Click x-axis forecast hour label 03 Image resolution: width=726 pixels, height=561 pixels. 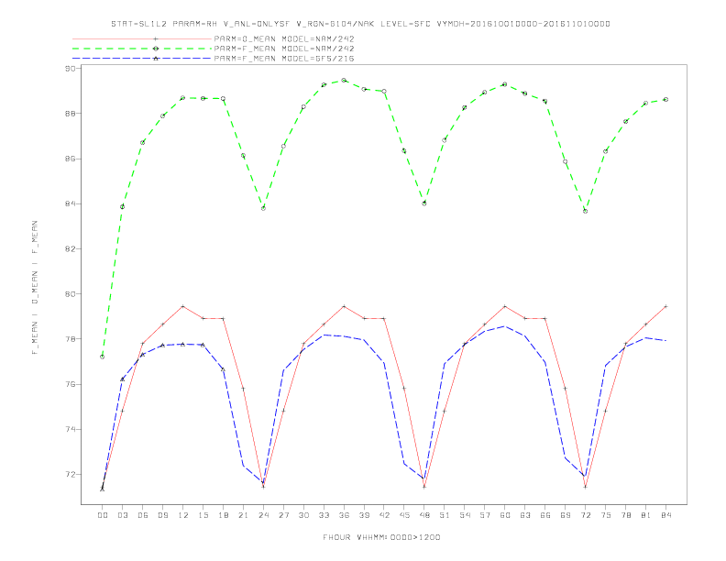click(x=122, y=515)
